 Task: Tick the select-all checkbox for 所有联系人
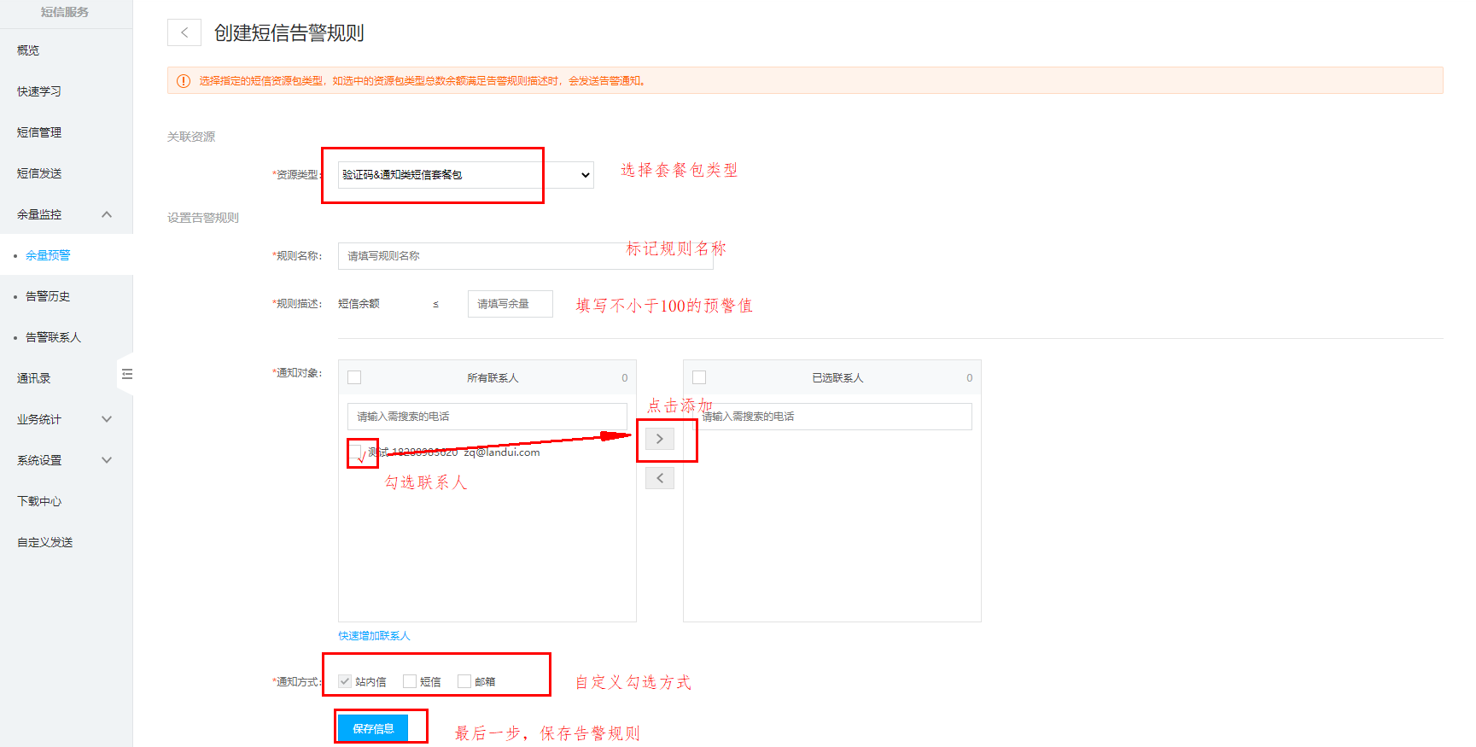tap(354, 377)
